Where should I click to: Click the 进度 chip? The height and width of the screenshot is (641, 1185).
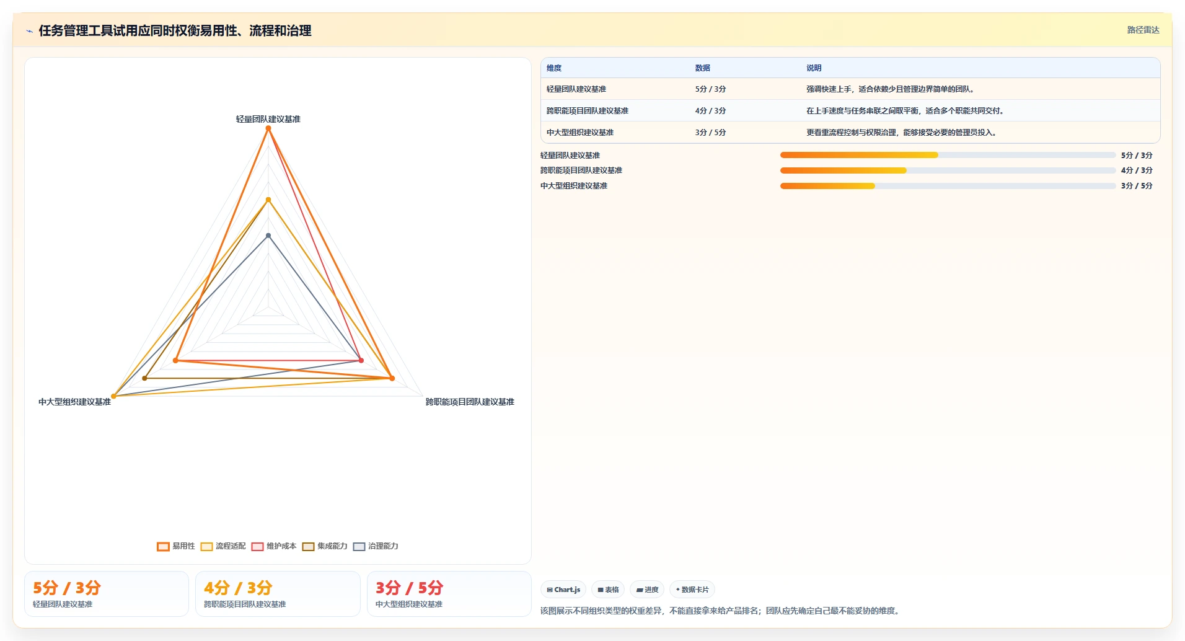647,590
